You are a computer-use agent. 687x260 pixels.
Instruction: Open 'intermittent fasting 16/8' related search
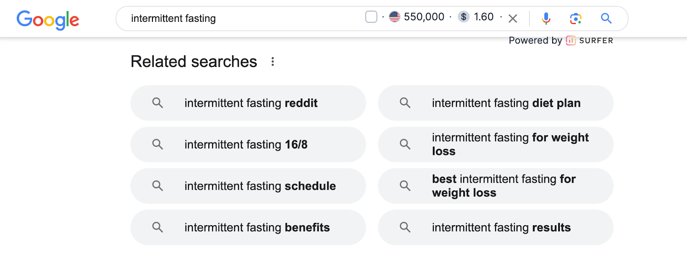pos(246,145)
